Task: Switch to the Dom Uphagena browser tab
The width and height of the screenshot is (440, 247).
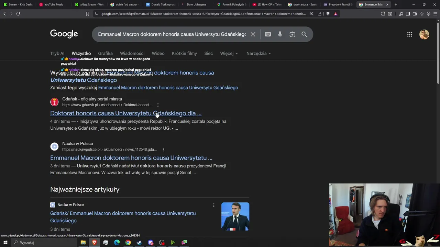Action: click(x=196, y=4)
